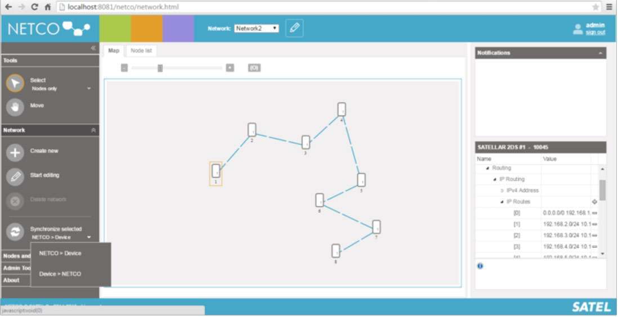The height and width of the screenshot is (317, 618).
Task: Expand the IPv4 Address tree item
Action: pyautogui.click(x=502, y=191)
